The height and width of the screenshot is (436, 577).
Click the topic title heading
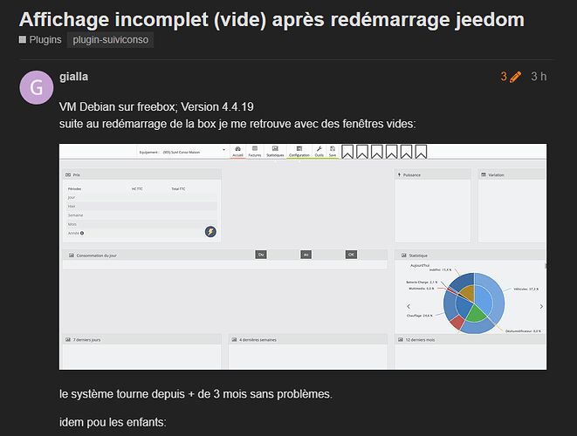271,19
